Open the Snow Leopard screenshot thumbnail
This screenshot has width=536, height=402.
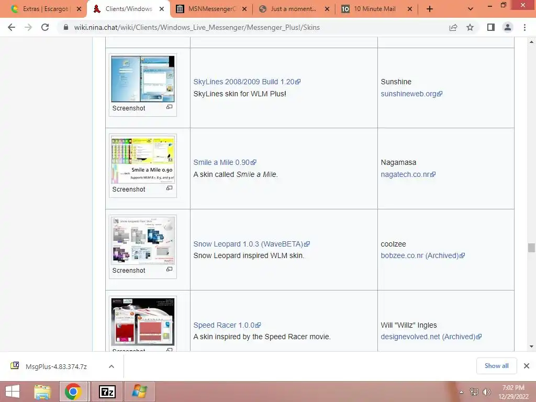[143, 241]
